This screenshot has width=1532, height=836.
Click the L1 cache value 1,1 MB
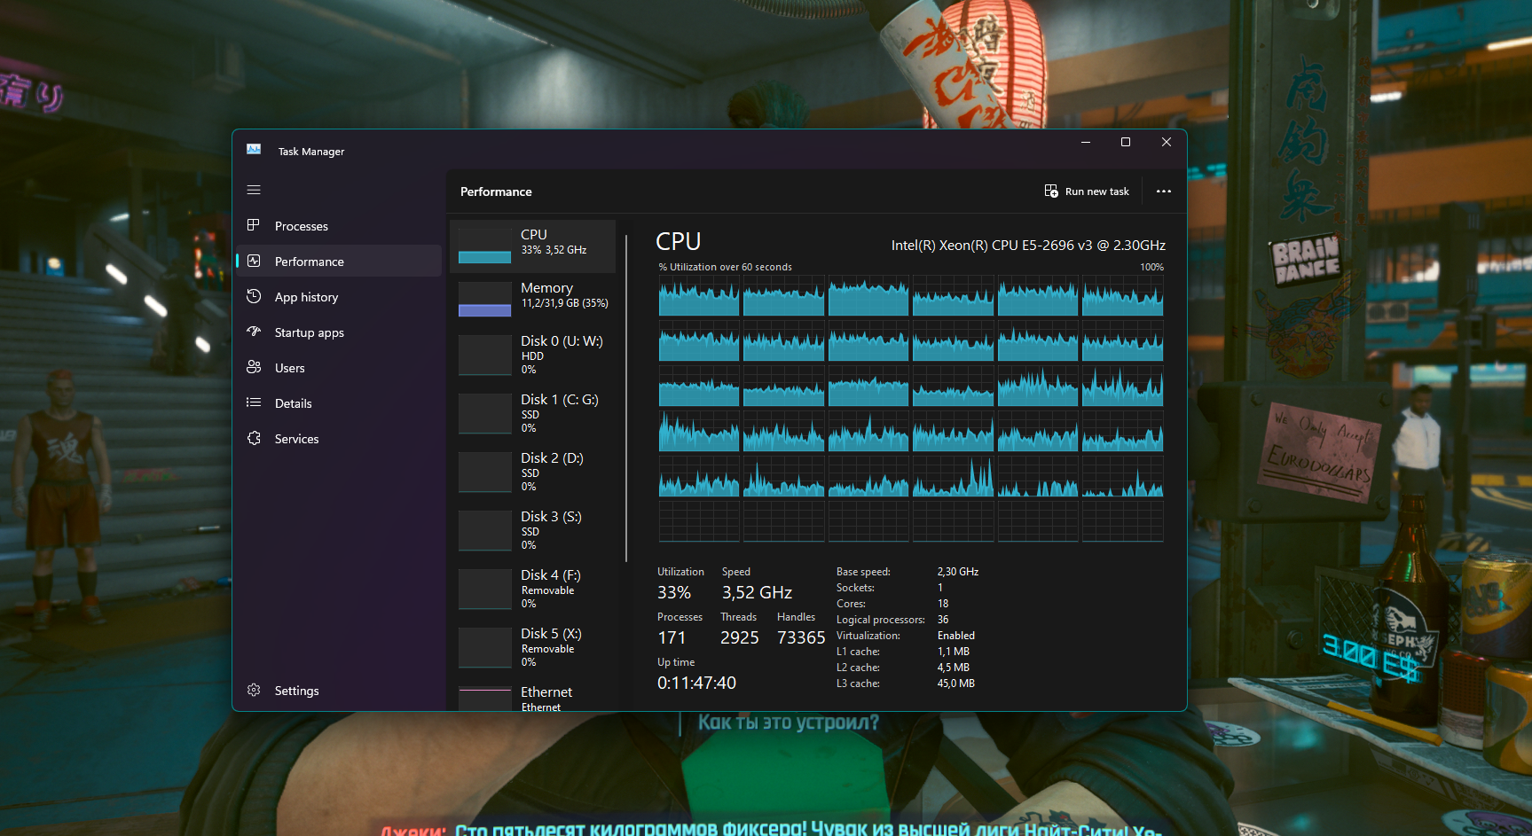pos(954,652)
